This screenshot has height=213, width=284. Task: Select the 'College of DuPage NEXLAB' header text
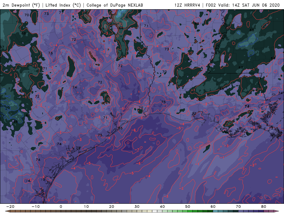(115, 5)
